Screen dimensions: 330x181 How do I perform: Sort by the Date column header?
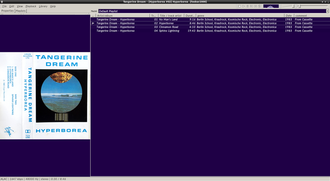(289, 16)
